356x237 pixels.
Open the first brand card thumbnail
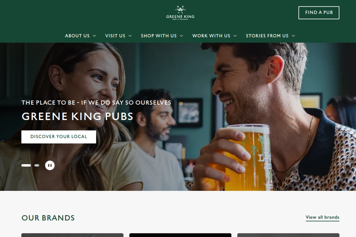(x=72, y=235)
